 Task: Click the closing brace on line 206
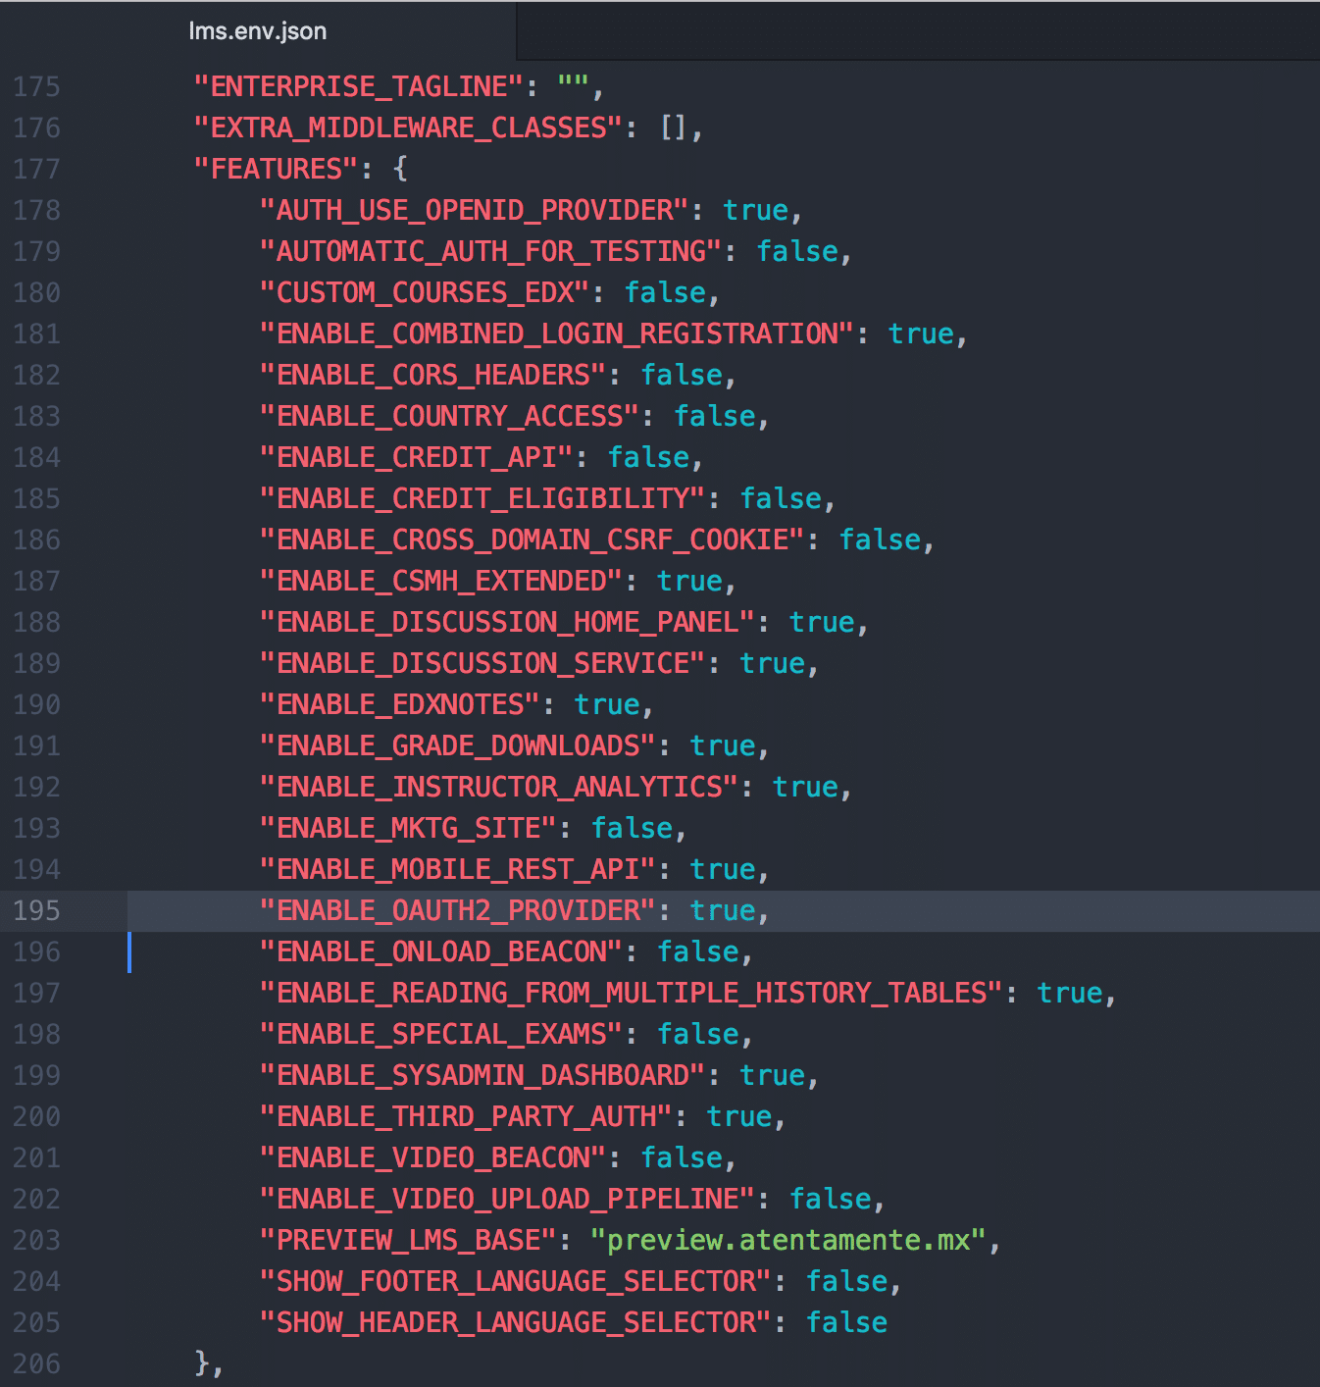(x=202, y=1363)
